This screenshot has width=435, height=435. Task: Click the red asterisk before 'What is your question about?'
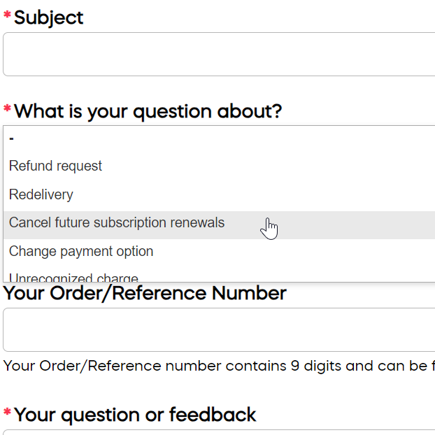coord(7,108)
